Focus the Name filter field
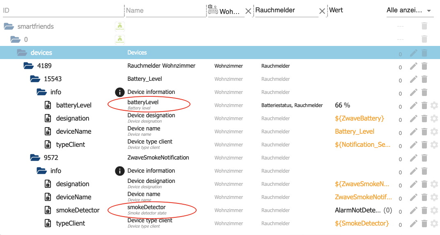Image resolution: width=440 pixels, height=235 pixels. (165, 11)
